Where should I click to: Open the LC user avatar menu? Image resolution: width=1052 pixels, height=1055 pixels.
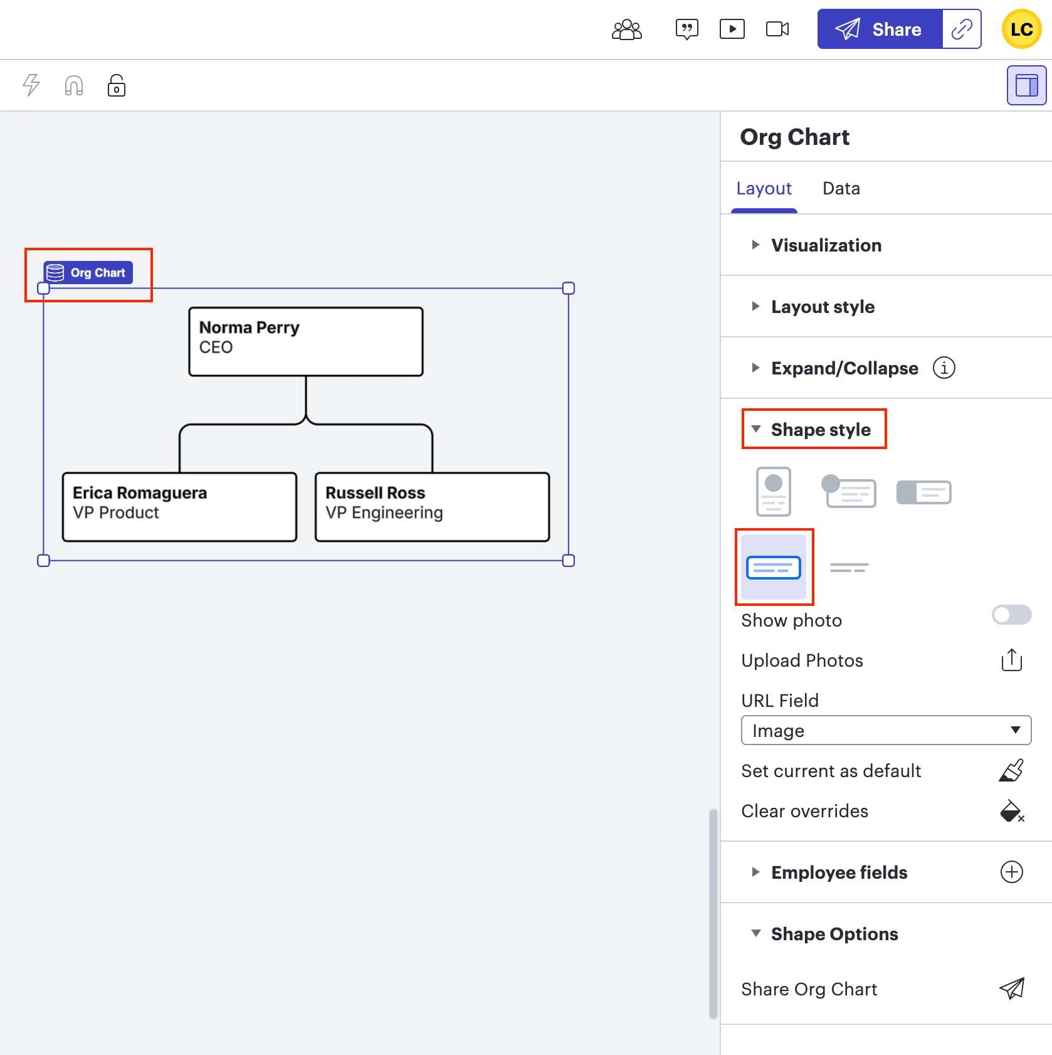pos(1022,29)
